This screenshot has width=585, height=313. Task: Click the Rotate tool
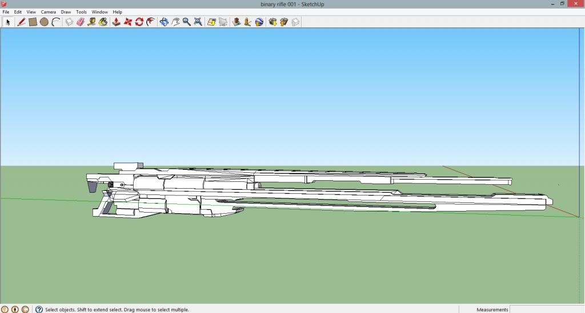pyautogui.click(x=139, y=22)
